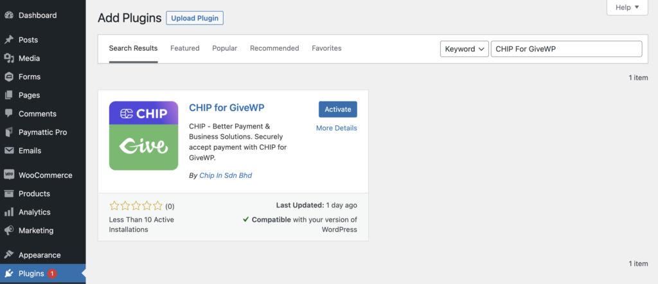Visit Chip In Sdn Bhd author link
658x284 pixels.
(226, 175)
